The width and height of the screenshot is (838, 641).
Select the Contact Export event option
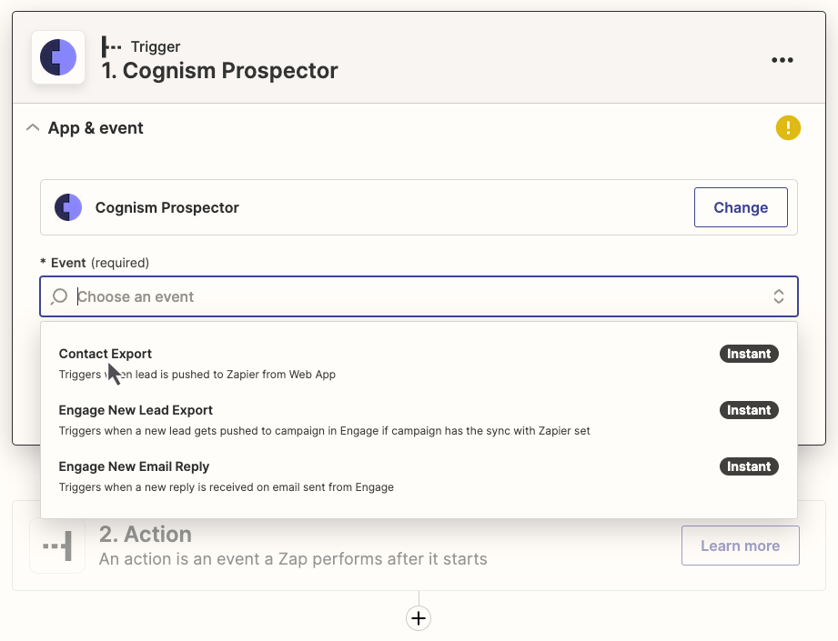click(106, 354)
